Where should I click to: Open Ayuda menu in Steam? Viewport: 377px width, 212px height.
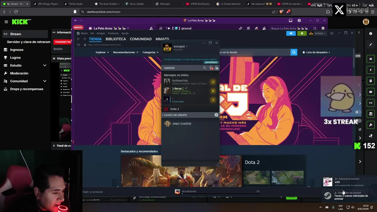coord(125,33)
